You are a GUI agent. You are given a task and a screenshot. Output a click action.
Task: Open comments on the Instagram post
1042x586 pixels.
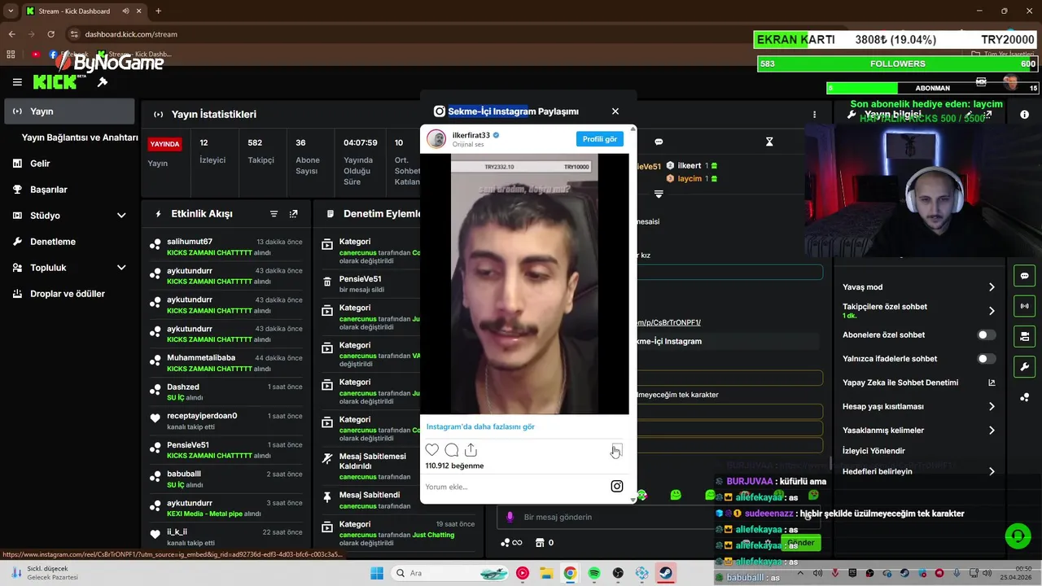(x=452, y=450)
